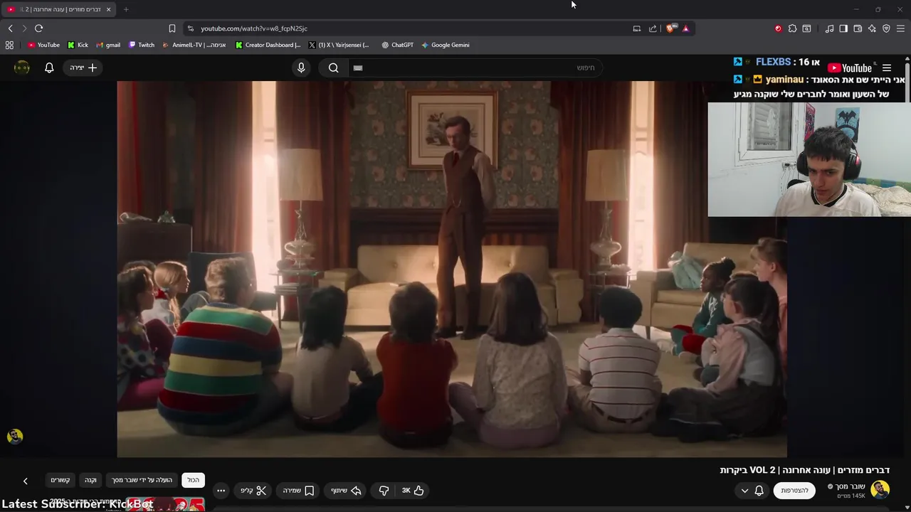Open the Twitch bookmark
911x512 pixels.
pos(141,45)
